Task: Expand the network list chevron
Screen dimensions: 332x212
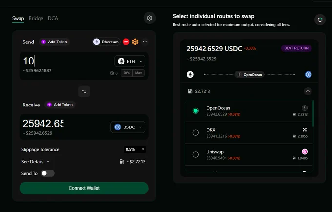Action: point(145,42)
